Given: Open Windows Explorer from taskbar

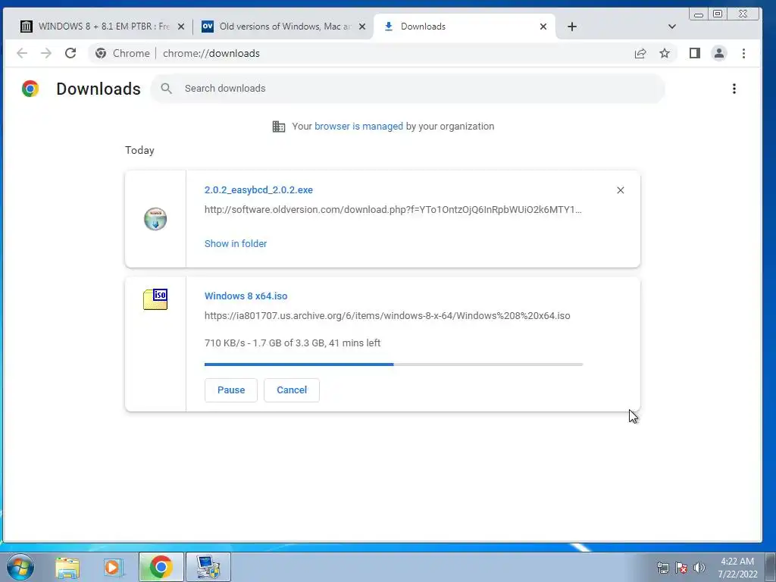Looking at the screenshot, I should click(67, 568).
